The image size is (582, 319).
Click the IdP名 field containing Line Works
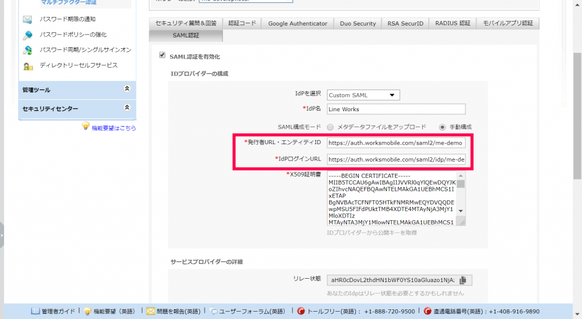(396, 110)
